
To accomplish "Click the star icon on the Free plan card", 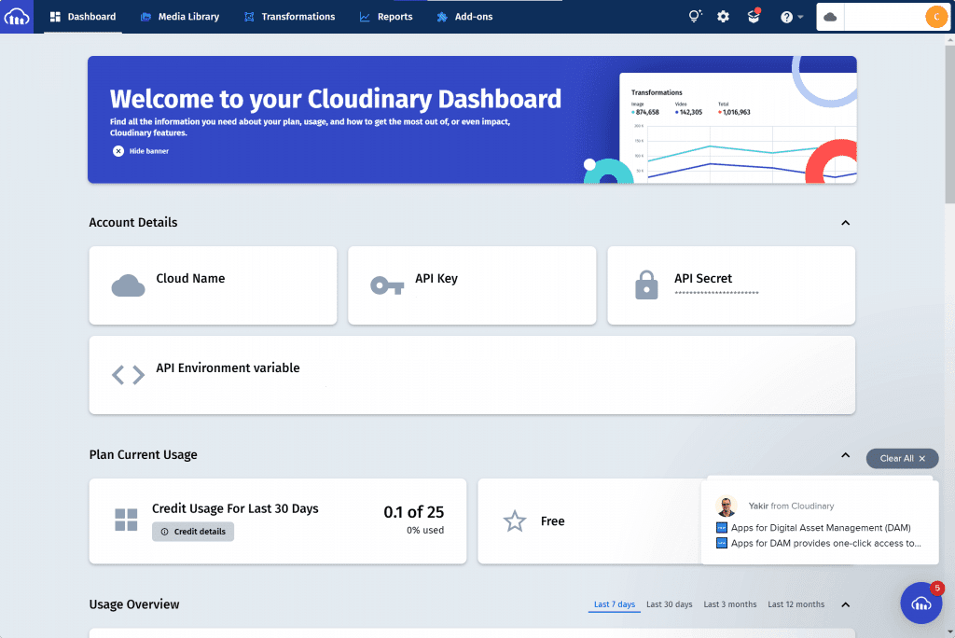I will (x=514, y=521).
